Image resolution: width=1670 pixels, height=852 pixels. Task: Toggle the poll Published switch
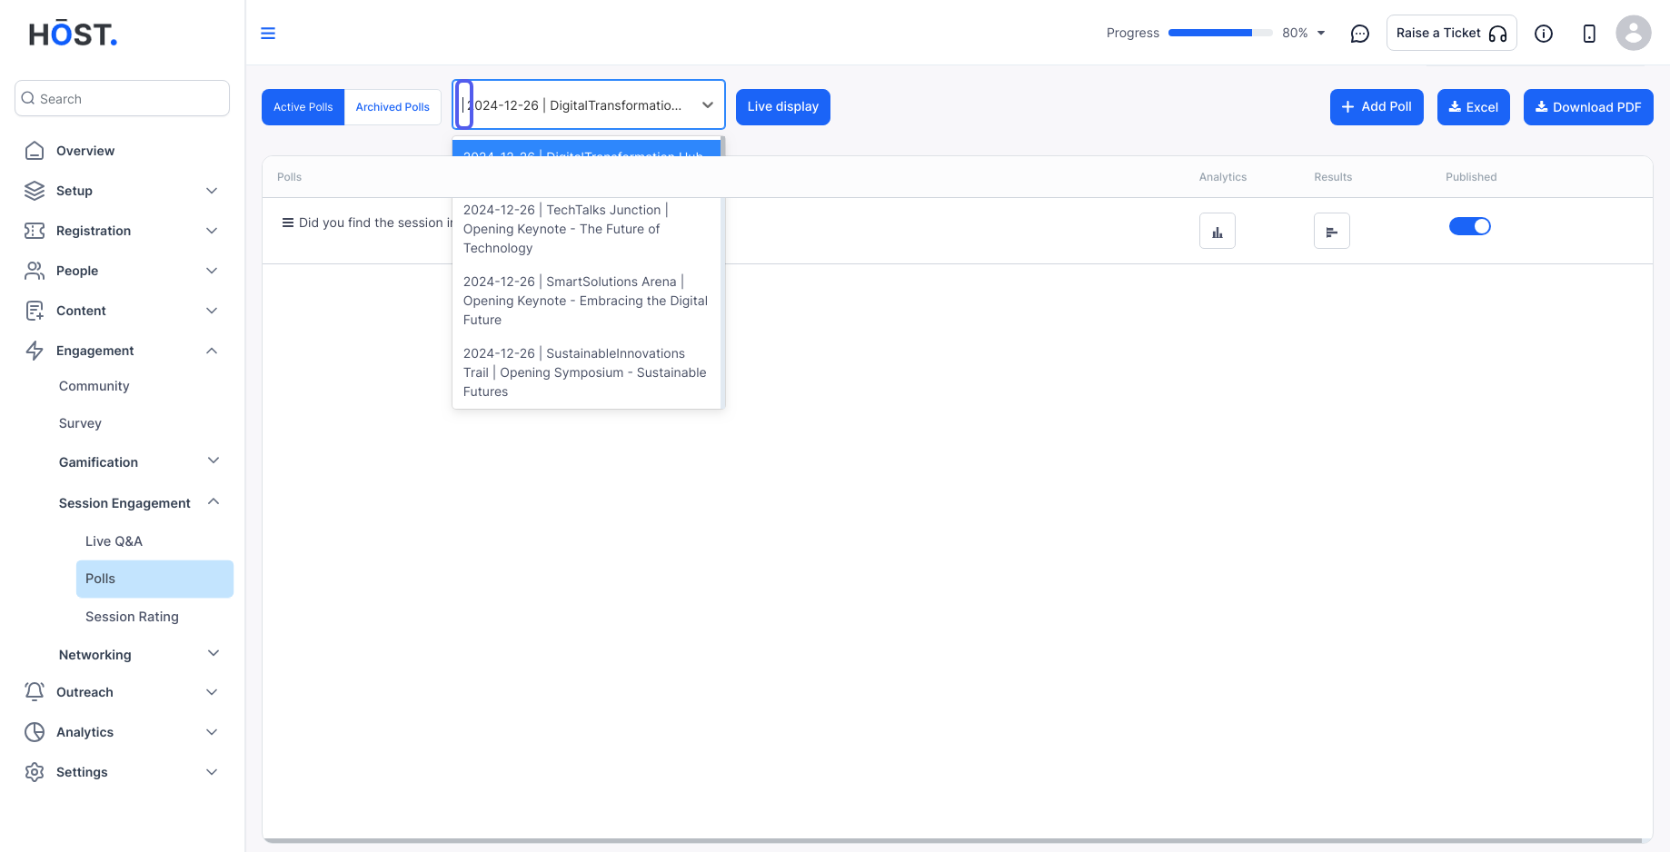point(1470,226)
